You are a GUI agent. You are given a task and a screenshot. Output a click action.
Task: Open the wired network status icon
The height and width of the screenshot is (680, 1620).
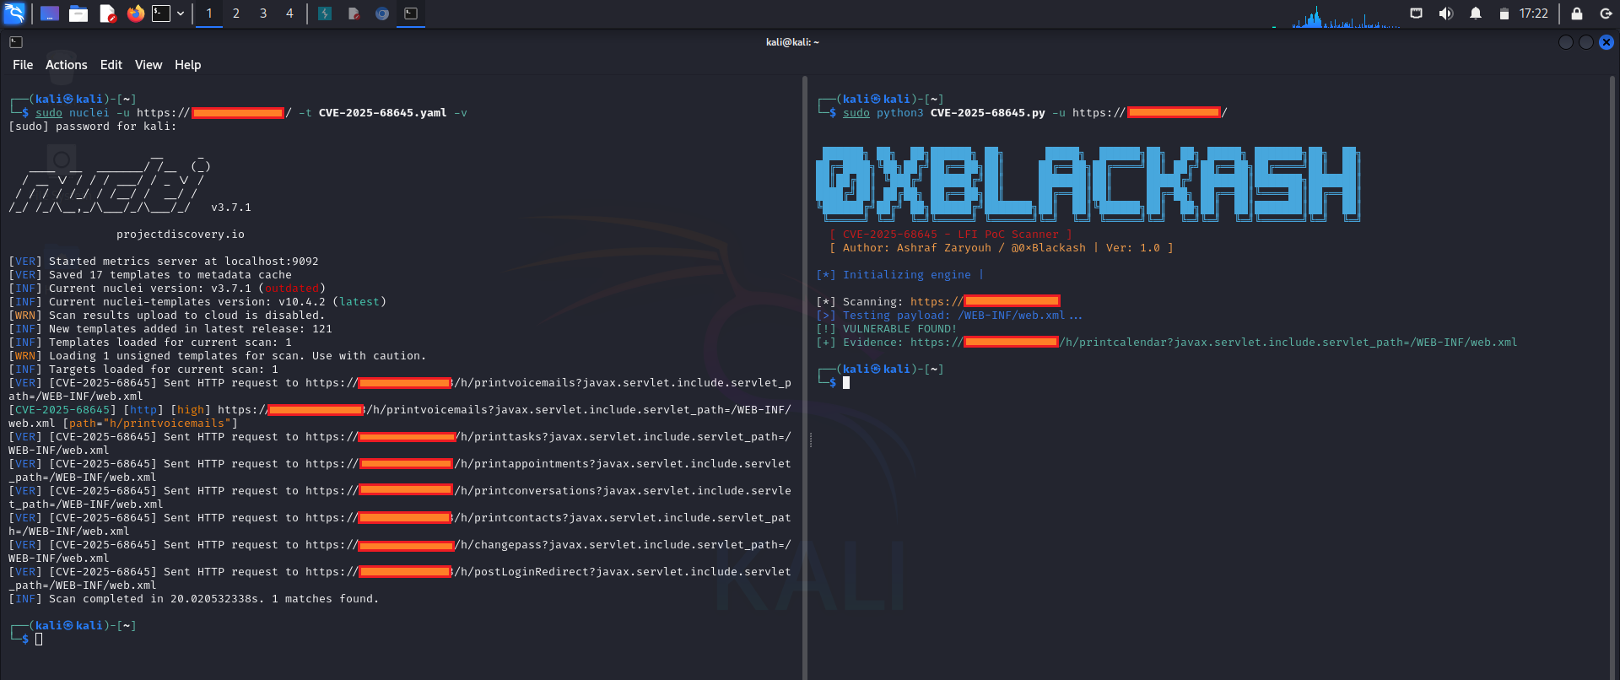point(1417,13)
